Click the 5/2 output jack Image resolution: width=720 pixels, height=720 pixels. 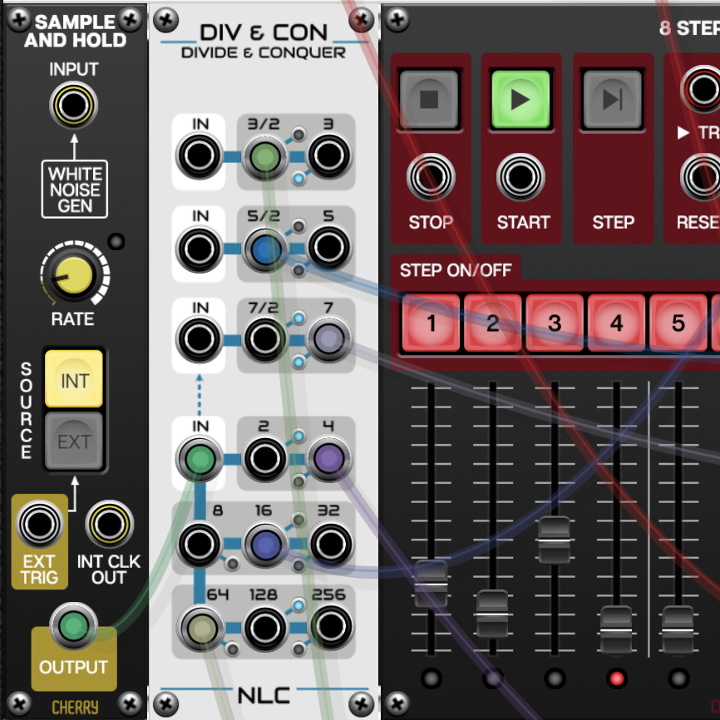tap(264, 249)
